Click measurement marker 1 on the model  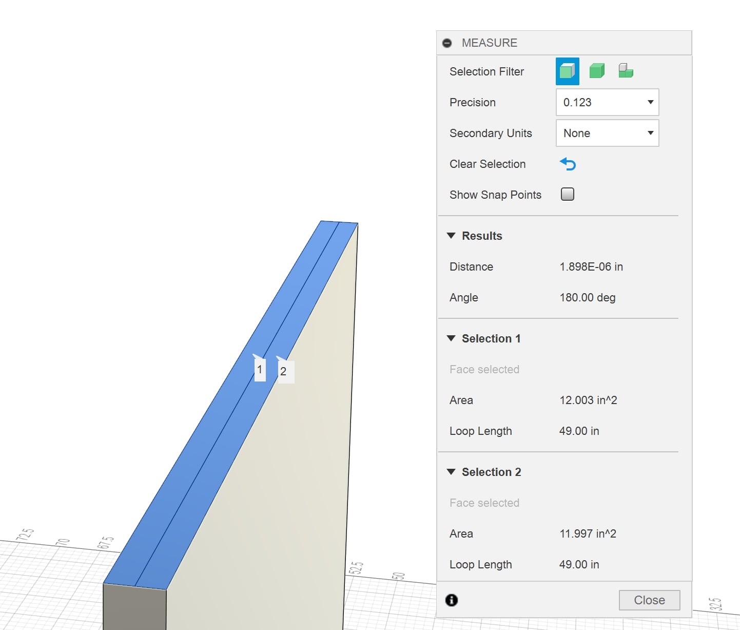[x=260, y=370]
